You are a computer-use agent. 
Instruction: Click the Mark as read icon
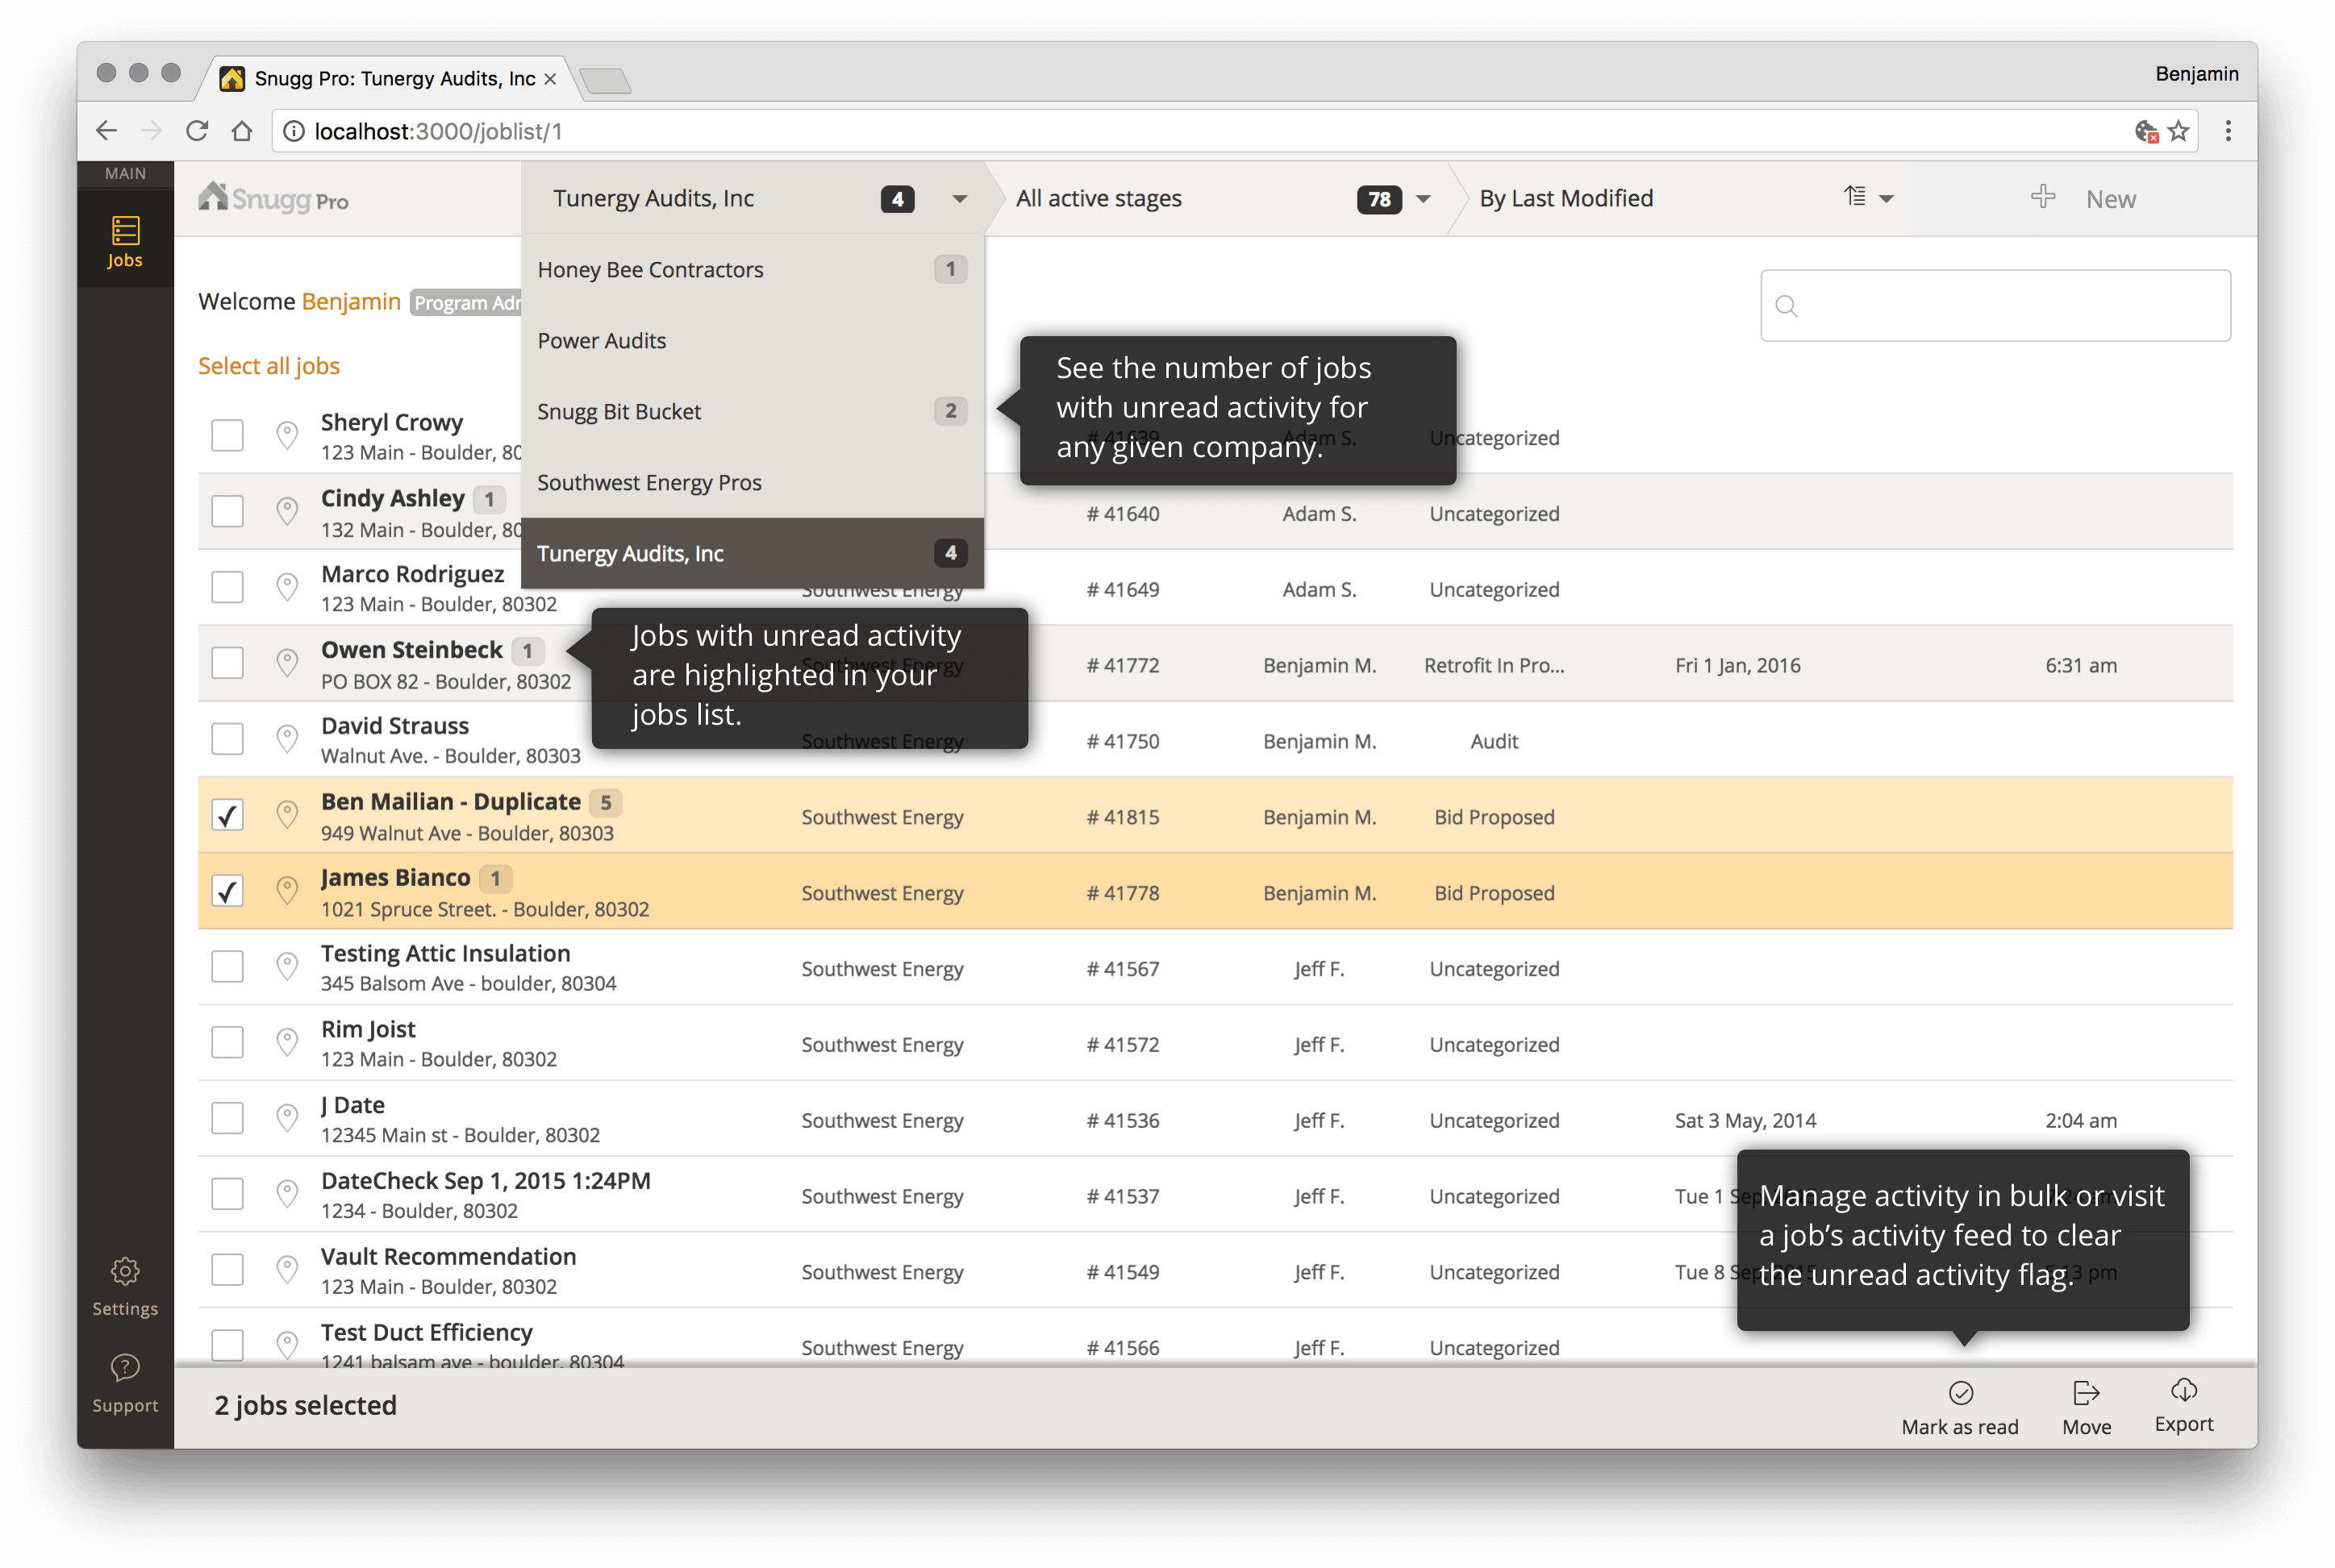click(x=1960, y=1393)
